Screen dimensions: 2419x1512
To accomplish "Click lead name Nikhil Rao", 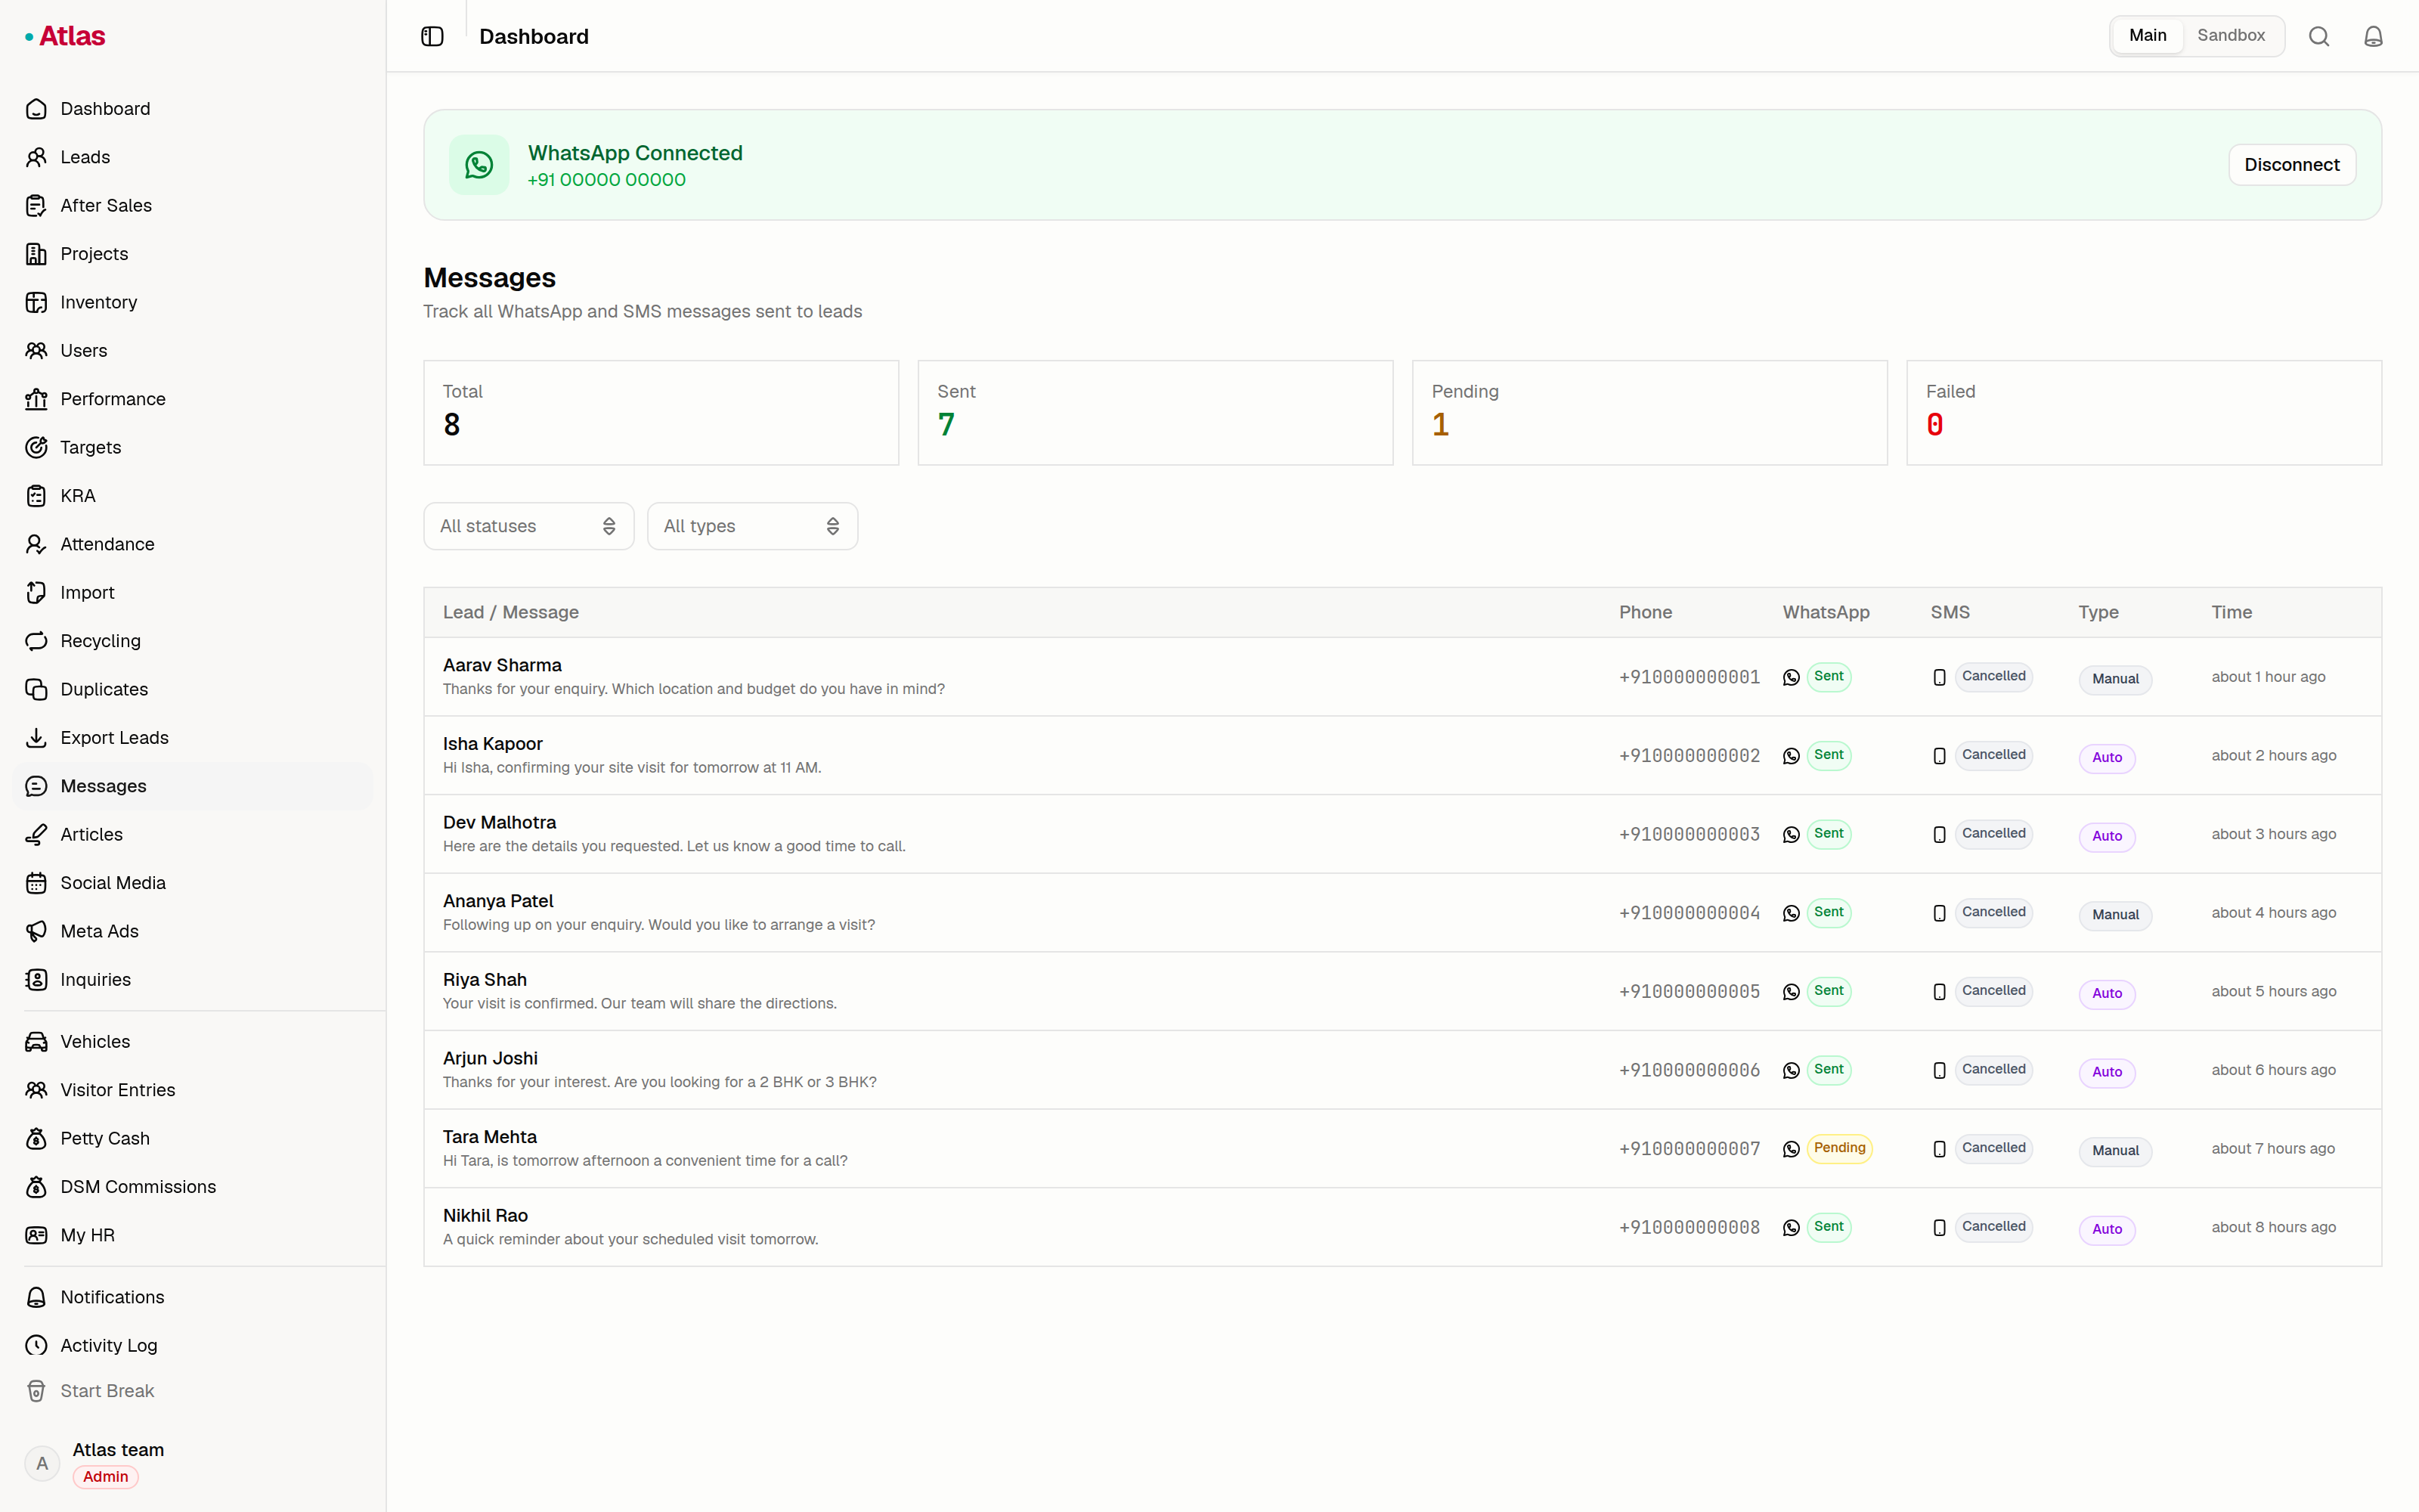I will (x=486, y=1216).
